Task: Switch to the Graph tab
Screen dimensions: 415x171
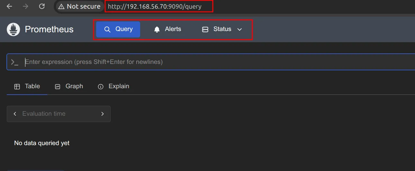Action: (x=69, y=86)
